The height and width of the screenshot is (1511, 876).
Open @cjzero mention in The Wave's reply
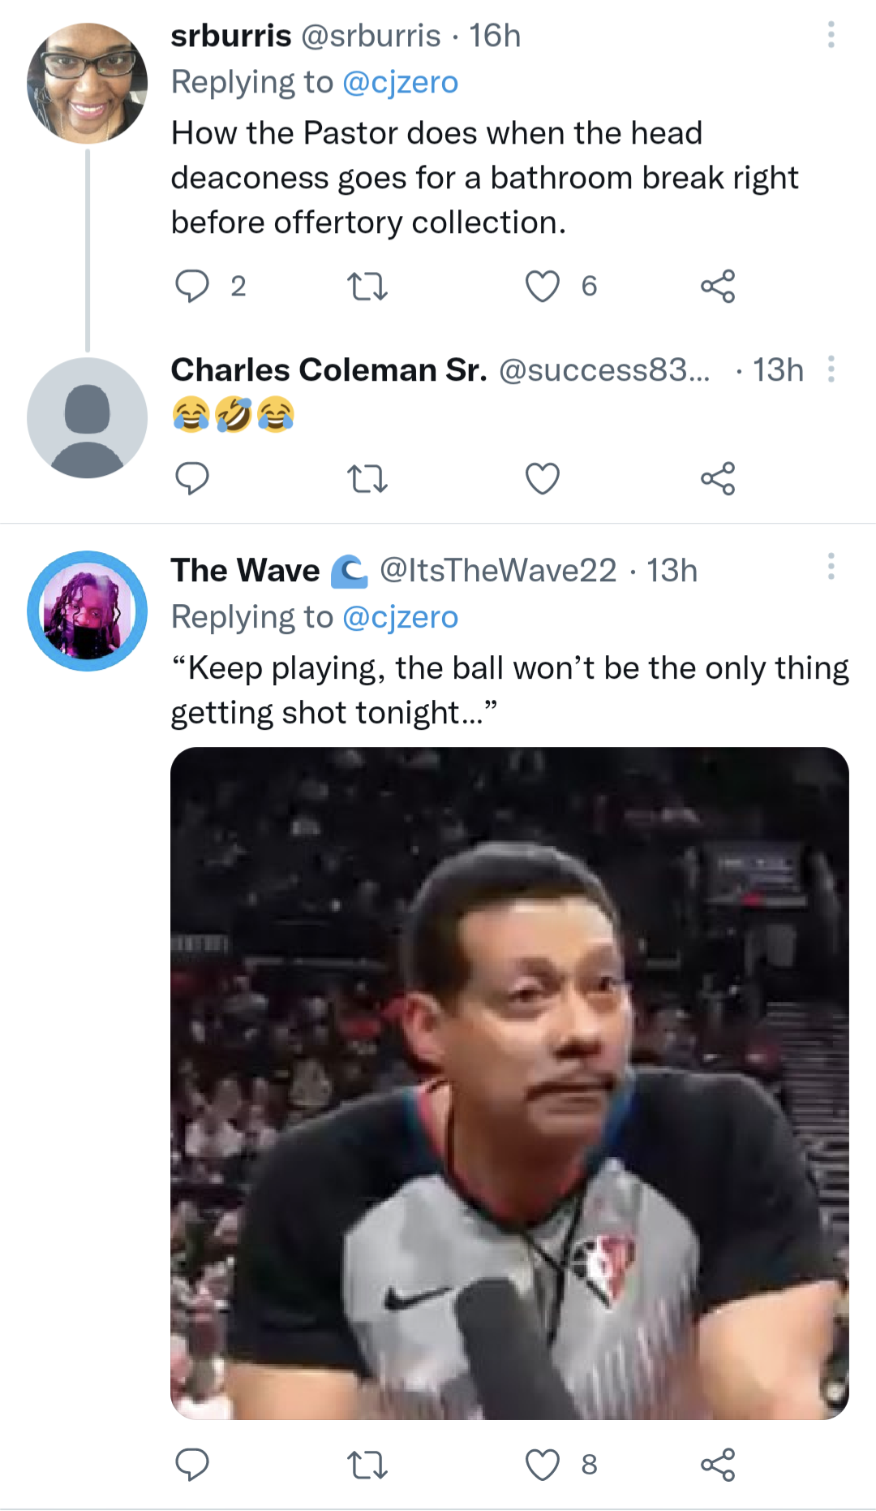click(x=400, y=617)
